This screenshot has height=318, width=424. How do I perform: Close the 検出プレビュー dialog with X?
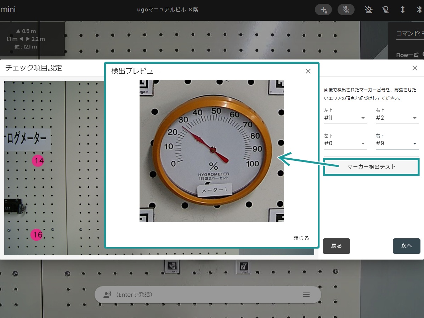coord(308,71)
